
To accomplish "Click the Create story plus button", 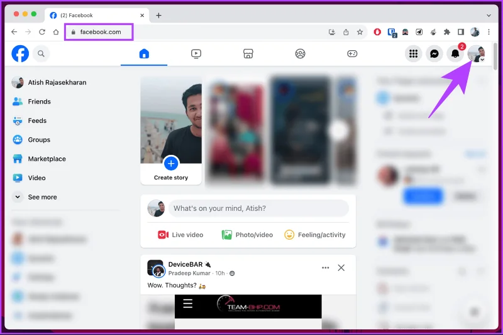I will (x=171, y=164).
